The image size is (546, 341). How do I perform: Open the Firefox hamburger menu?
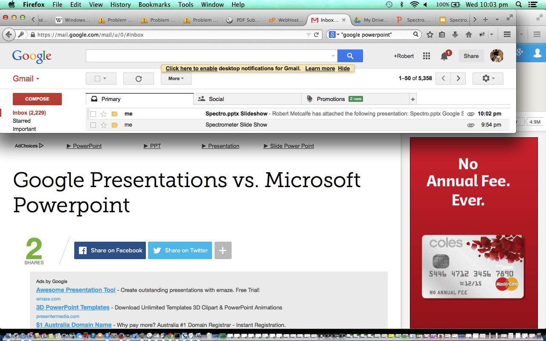(507, 35)
